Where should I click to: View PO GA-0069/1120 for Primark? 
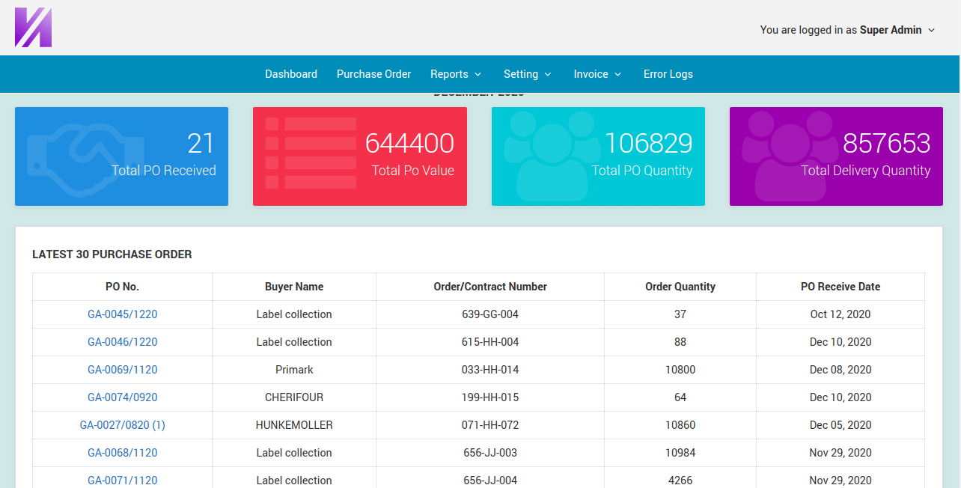pyautogui.click(x=122, y=370)
